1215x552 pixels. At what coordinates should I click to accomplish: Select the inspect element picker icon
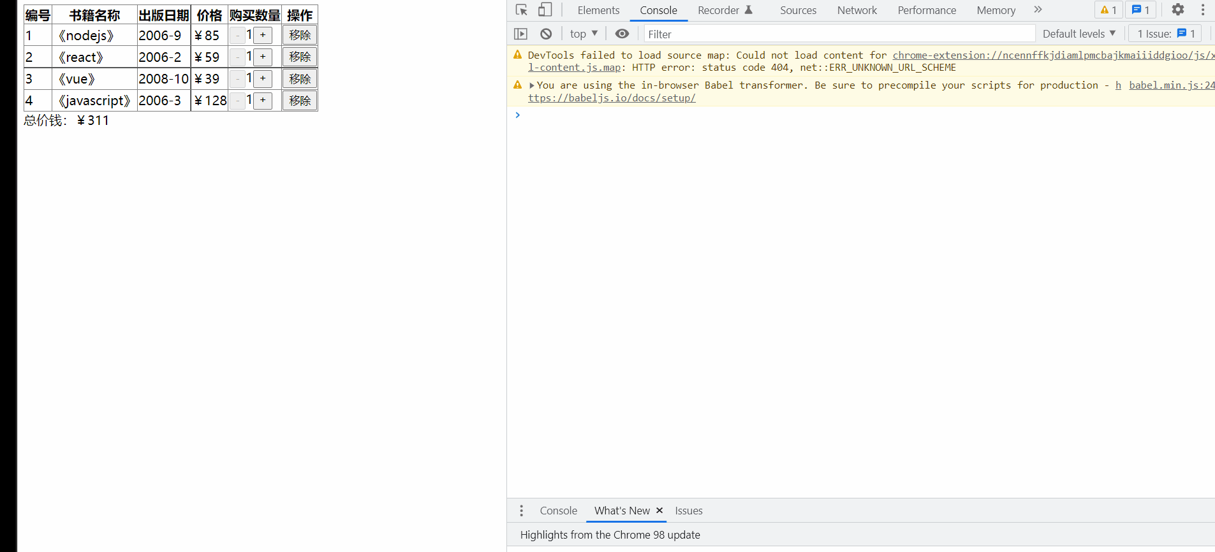(522, 10)
